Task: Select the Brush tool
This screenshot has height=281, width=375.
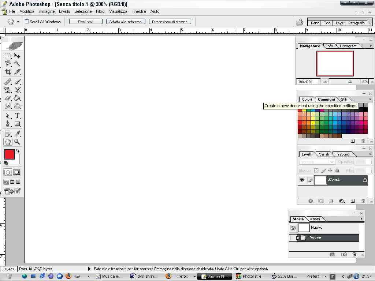Action: tap(17, 82)
